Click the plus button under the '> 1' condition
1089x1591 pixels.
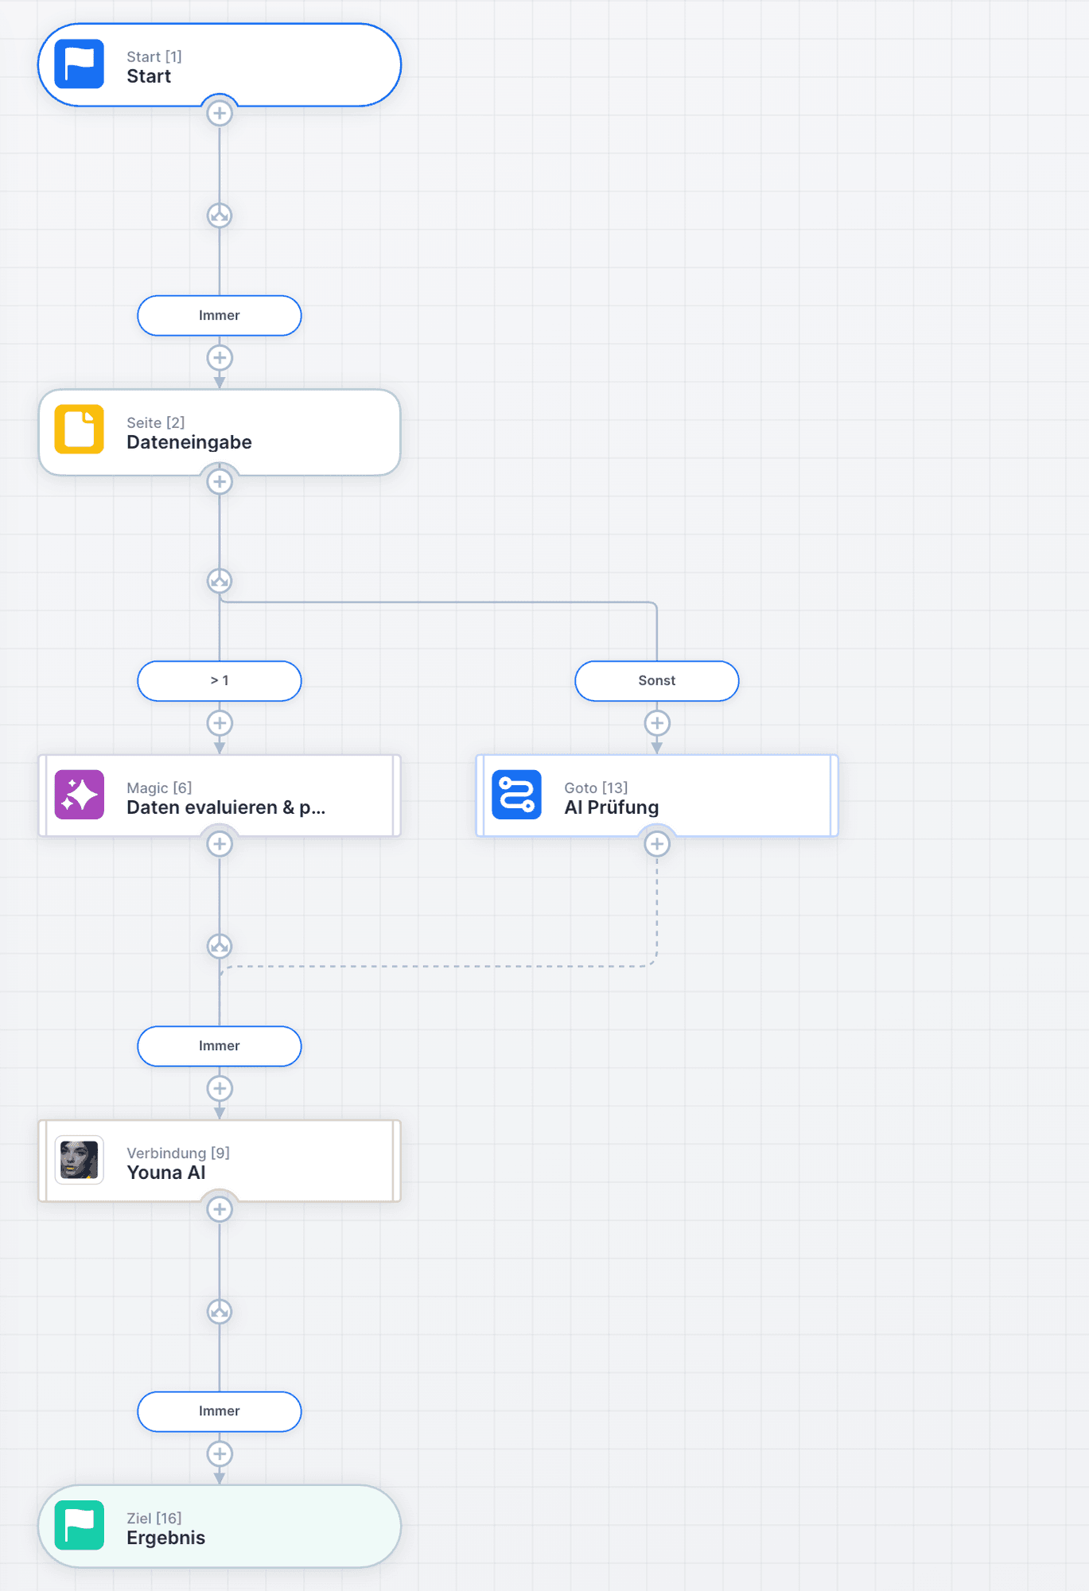coord(220,723)
